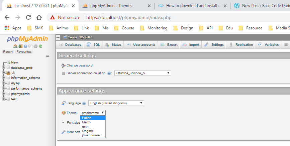The height and width of the screenshot is (146, 290).
Task: Click the log out (exit door) icon
Action: (20, 46)
